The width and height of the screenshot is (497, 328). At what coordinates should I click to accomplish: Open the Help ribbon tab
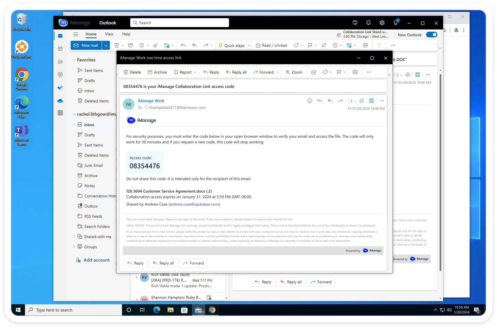126,34
